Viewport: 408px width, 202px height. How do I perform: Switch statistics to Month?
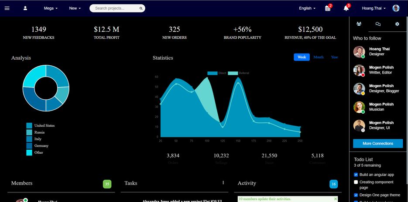pos(319,57)
